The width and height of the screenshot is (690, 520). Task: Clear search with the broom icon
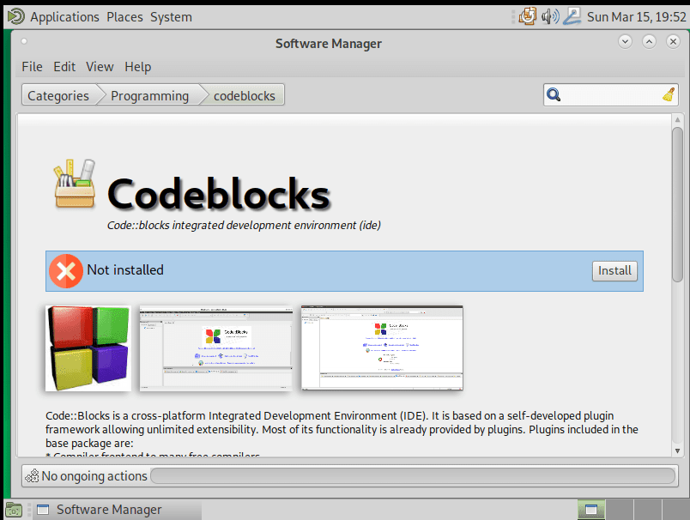(x=669, y=94)
